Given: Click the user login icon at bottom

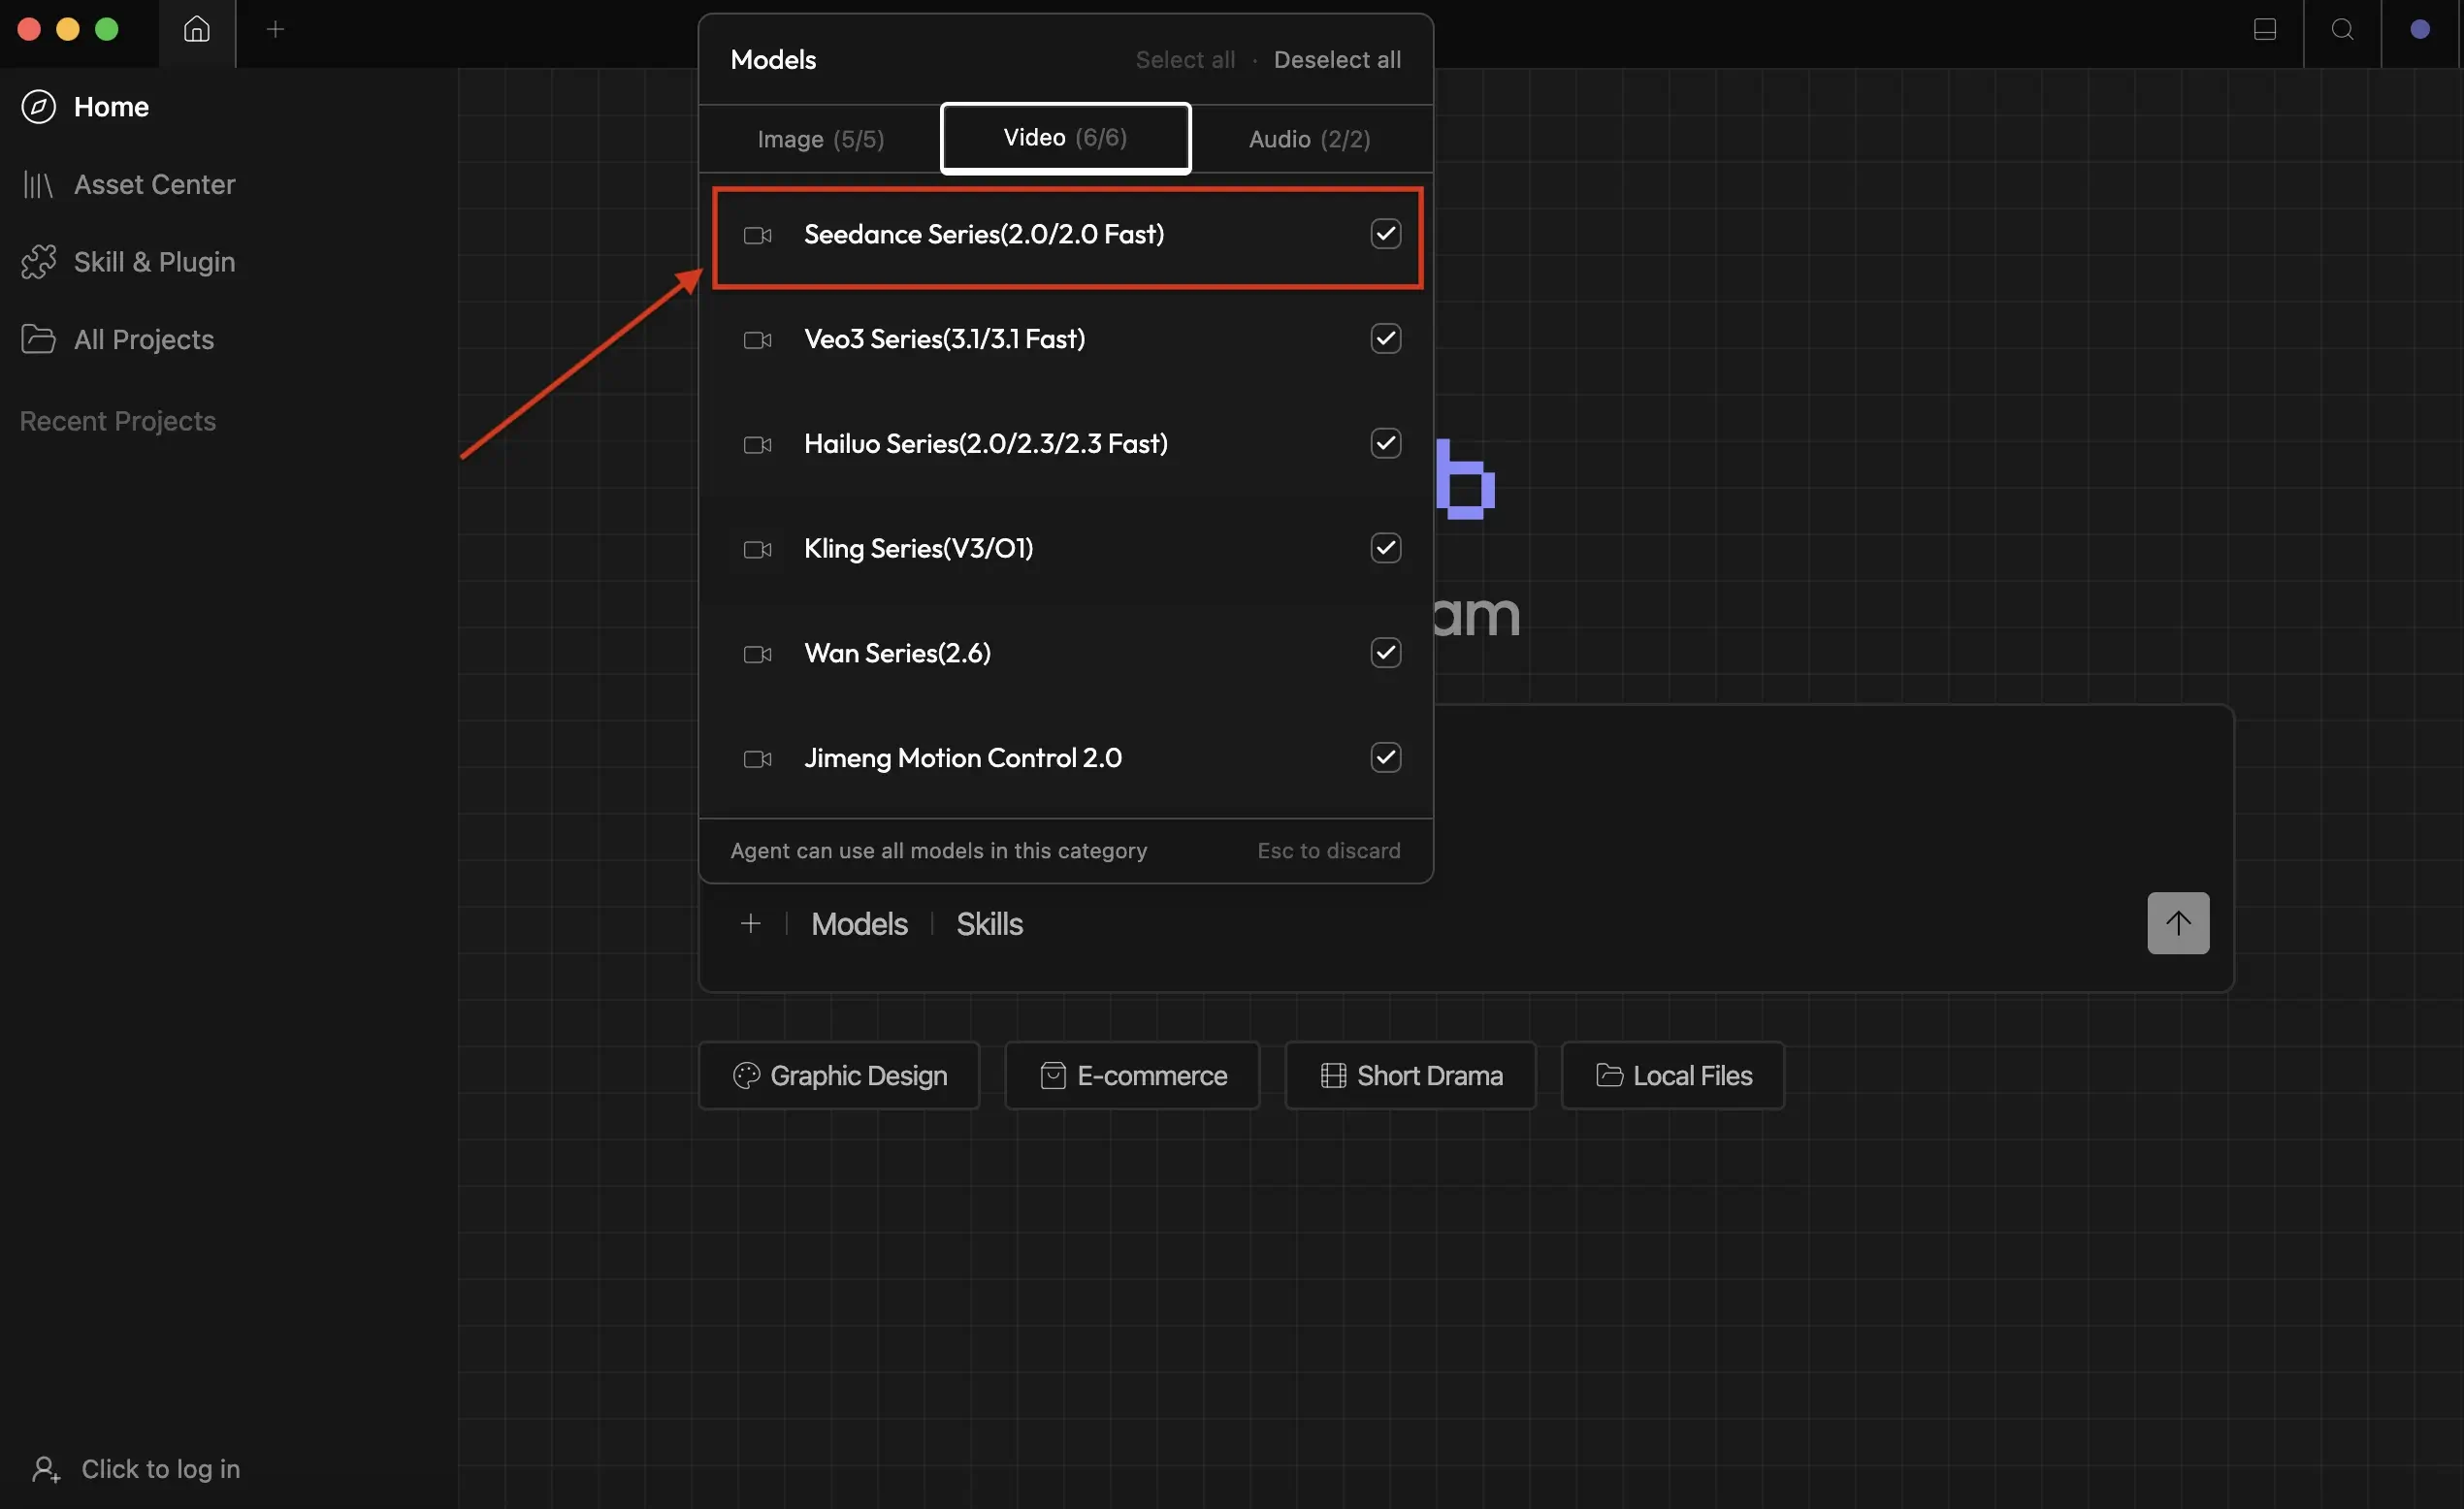Looking at the screenshot, I should (x=46, y=1469).
